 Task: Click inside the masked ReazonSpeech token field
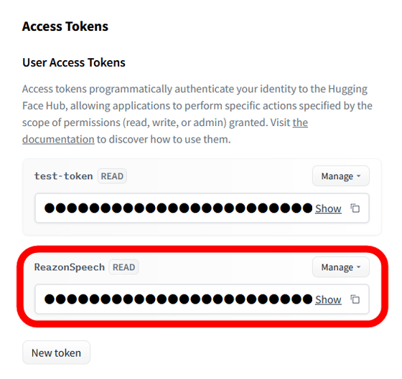point(178,299)
